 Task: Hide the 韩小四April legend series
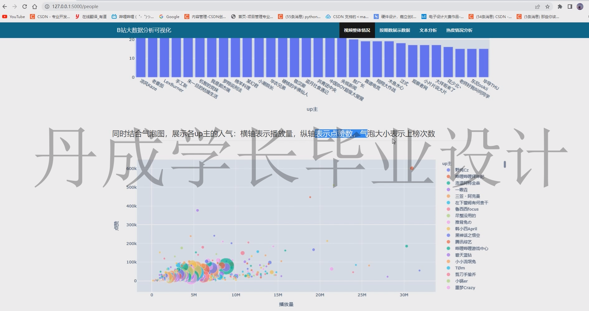coord(462,229)
